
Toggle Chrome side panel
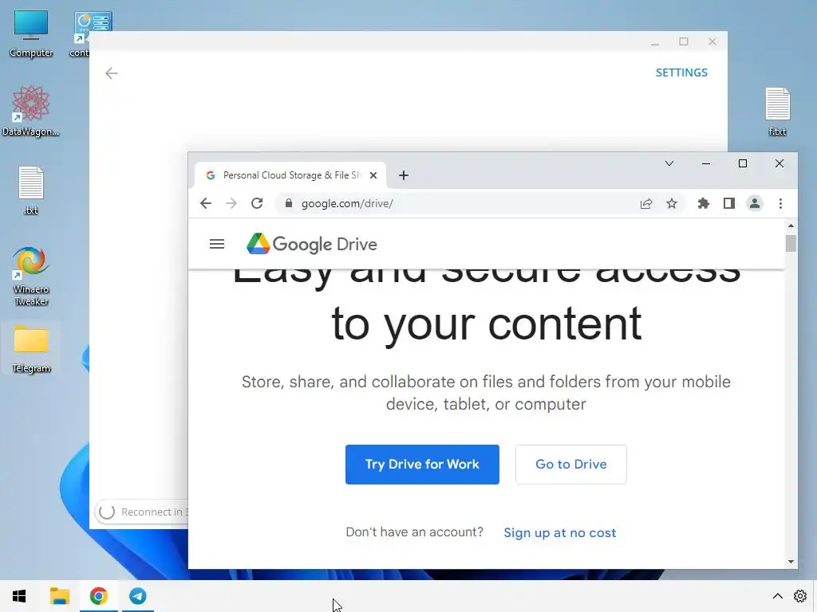pyautogui.click(x=729, y=203)
